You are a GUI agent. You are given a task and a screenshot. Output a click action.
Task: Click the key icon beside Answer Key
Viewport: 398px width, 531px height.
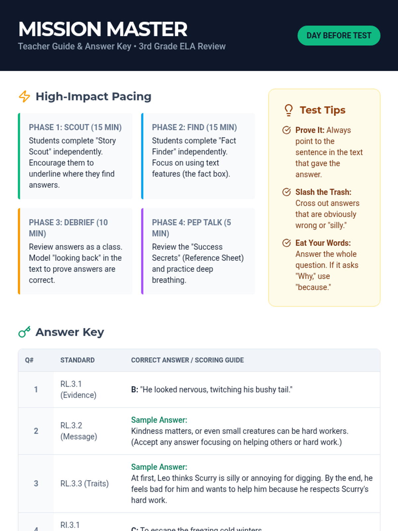(x=24, y=332)
